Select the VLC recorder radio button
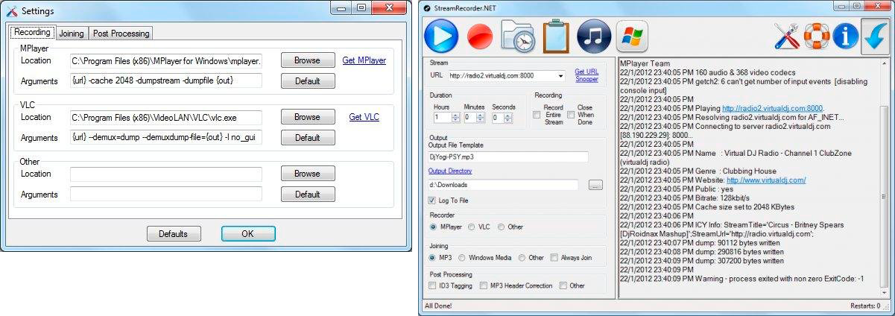The width and height of the screenshot is (895, 316). (x=471, y=227)
